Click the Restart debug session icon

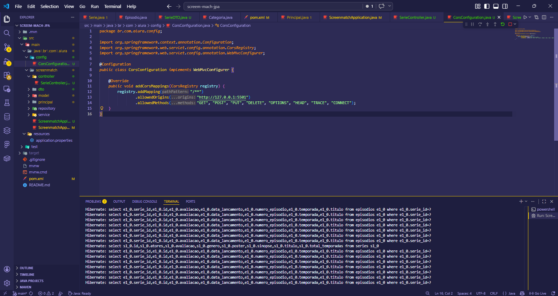tap(503, 24)
